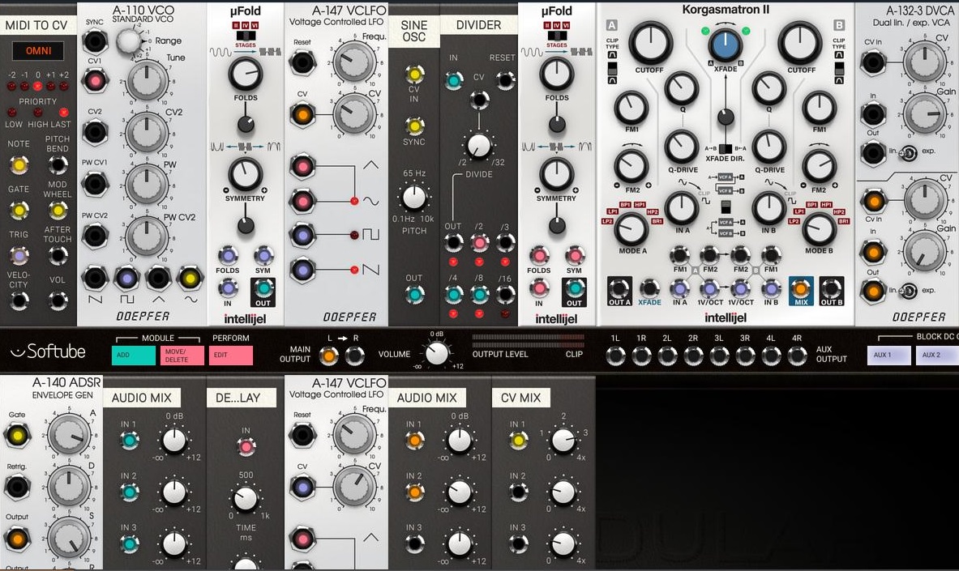
Task: Click the MODE A selector knob
Action: click(x=631, y=229)
